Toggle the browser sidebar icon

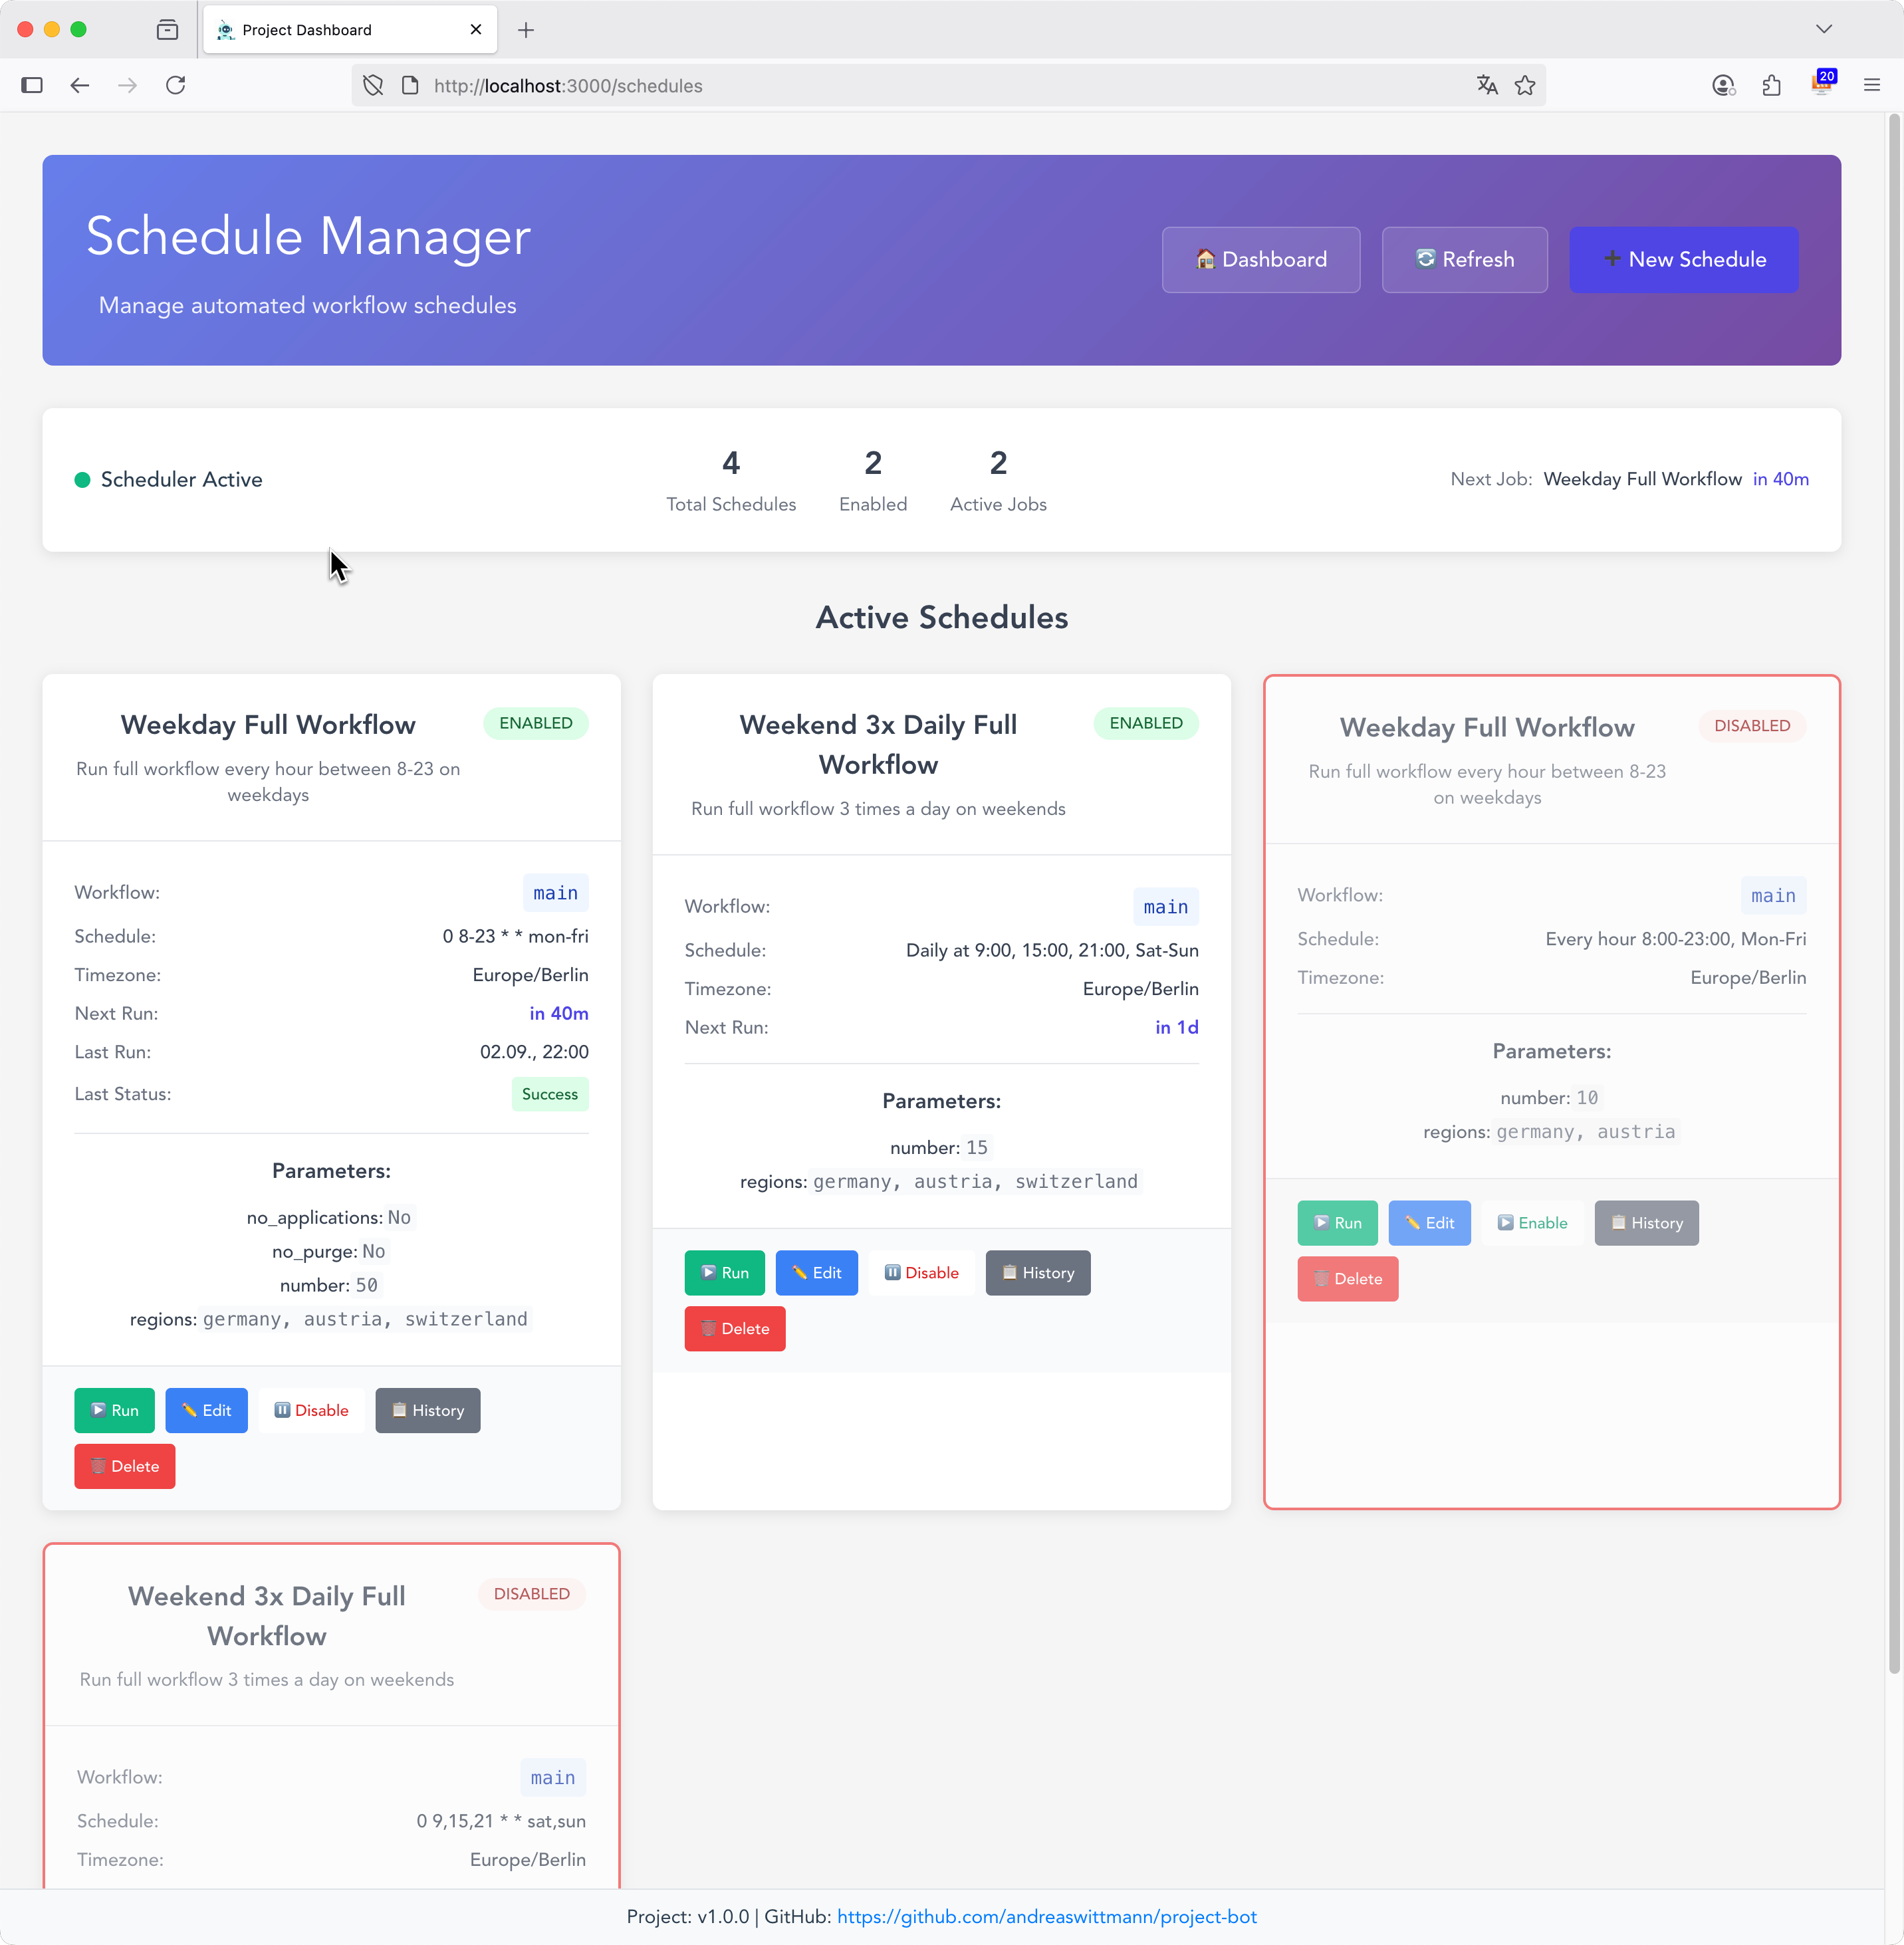(32, 86)
